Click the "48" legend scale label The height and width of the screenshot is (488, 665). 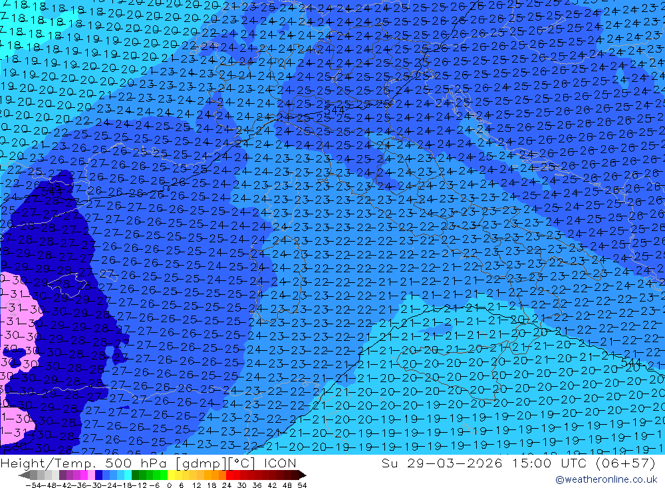tap(287, 485)
